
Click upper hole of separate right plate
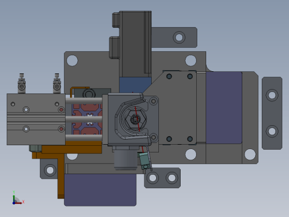coord(272,95)
